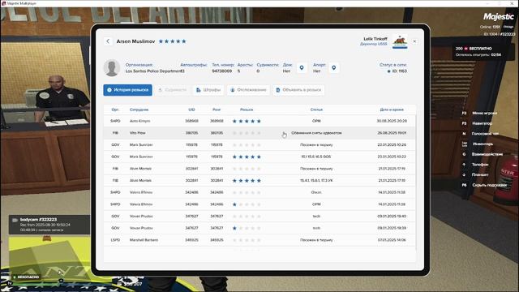Click the circle icon on История розыска tab
The height and width of the screenshot is (292, 519).
(109, 90)
